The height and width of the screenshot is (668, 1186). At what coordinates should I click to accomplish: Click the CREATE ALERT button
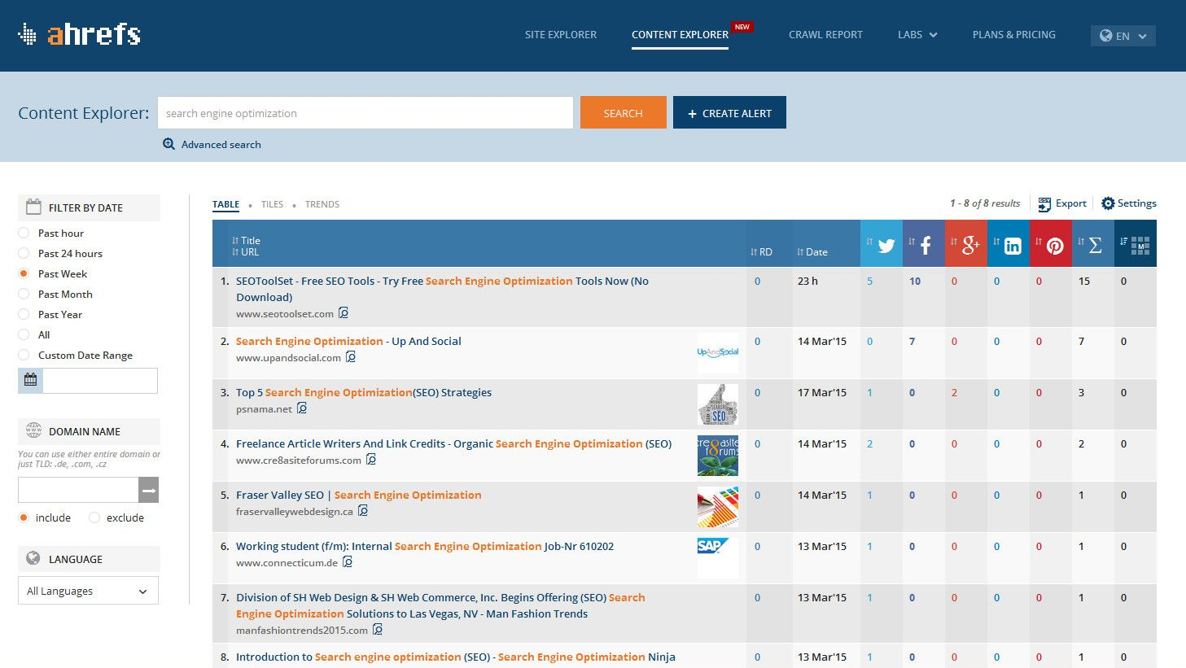coord(729,112)
